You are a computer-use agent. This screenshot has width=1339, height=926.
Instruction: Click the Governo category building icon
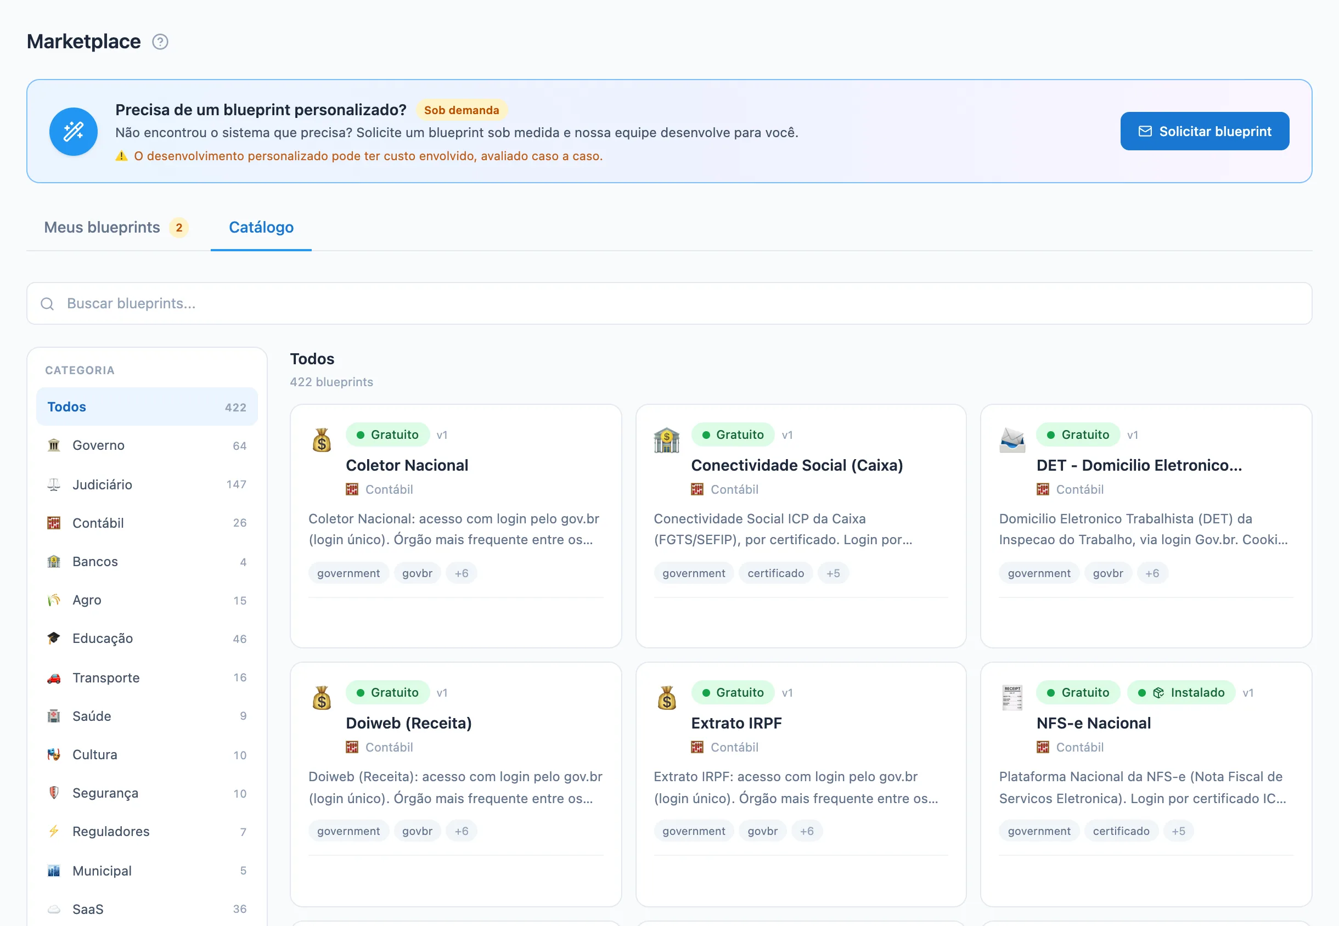(54, 445)
